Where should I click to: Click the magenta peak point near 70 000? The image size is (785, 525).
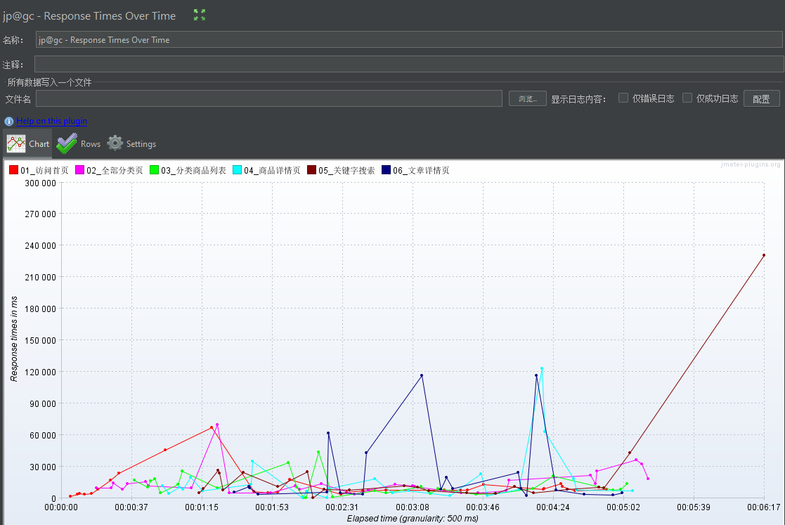pyautogui.click(x=216, y=424)
